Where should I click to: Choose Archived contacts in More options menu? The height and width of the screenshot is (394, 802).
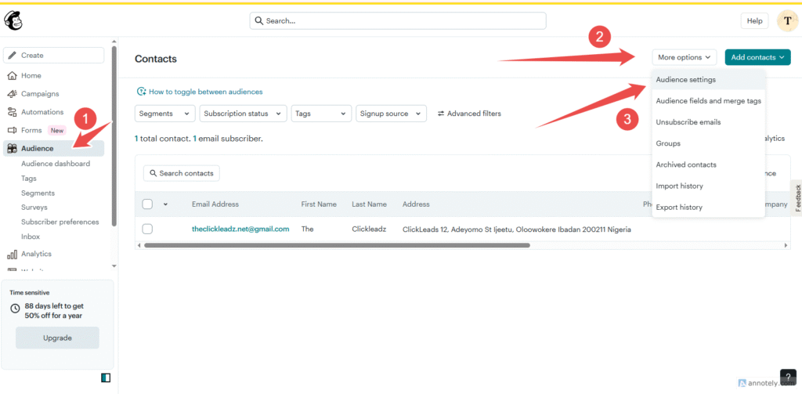click(x=685, y=164)
